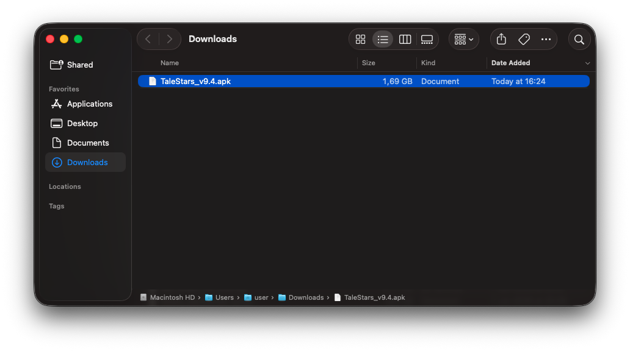Viewport: 630px width, 351px height.
Task: Click TaleStars_v9.4.apk in the path bar
Action: pyautogui.click(x=374, y=297)
